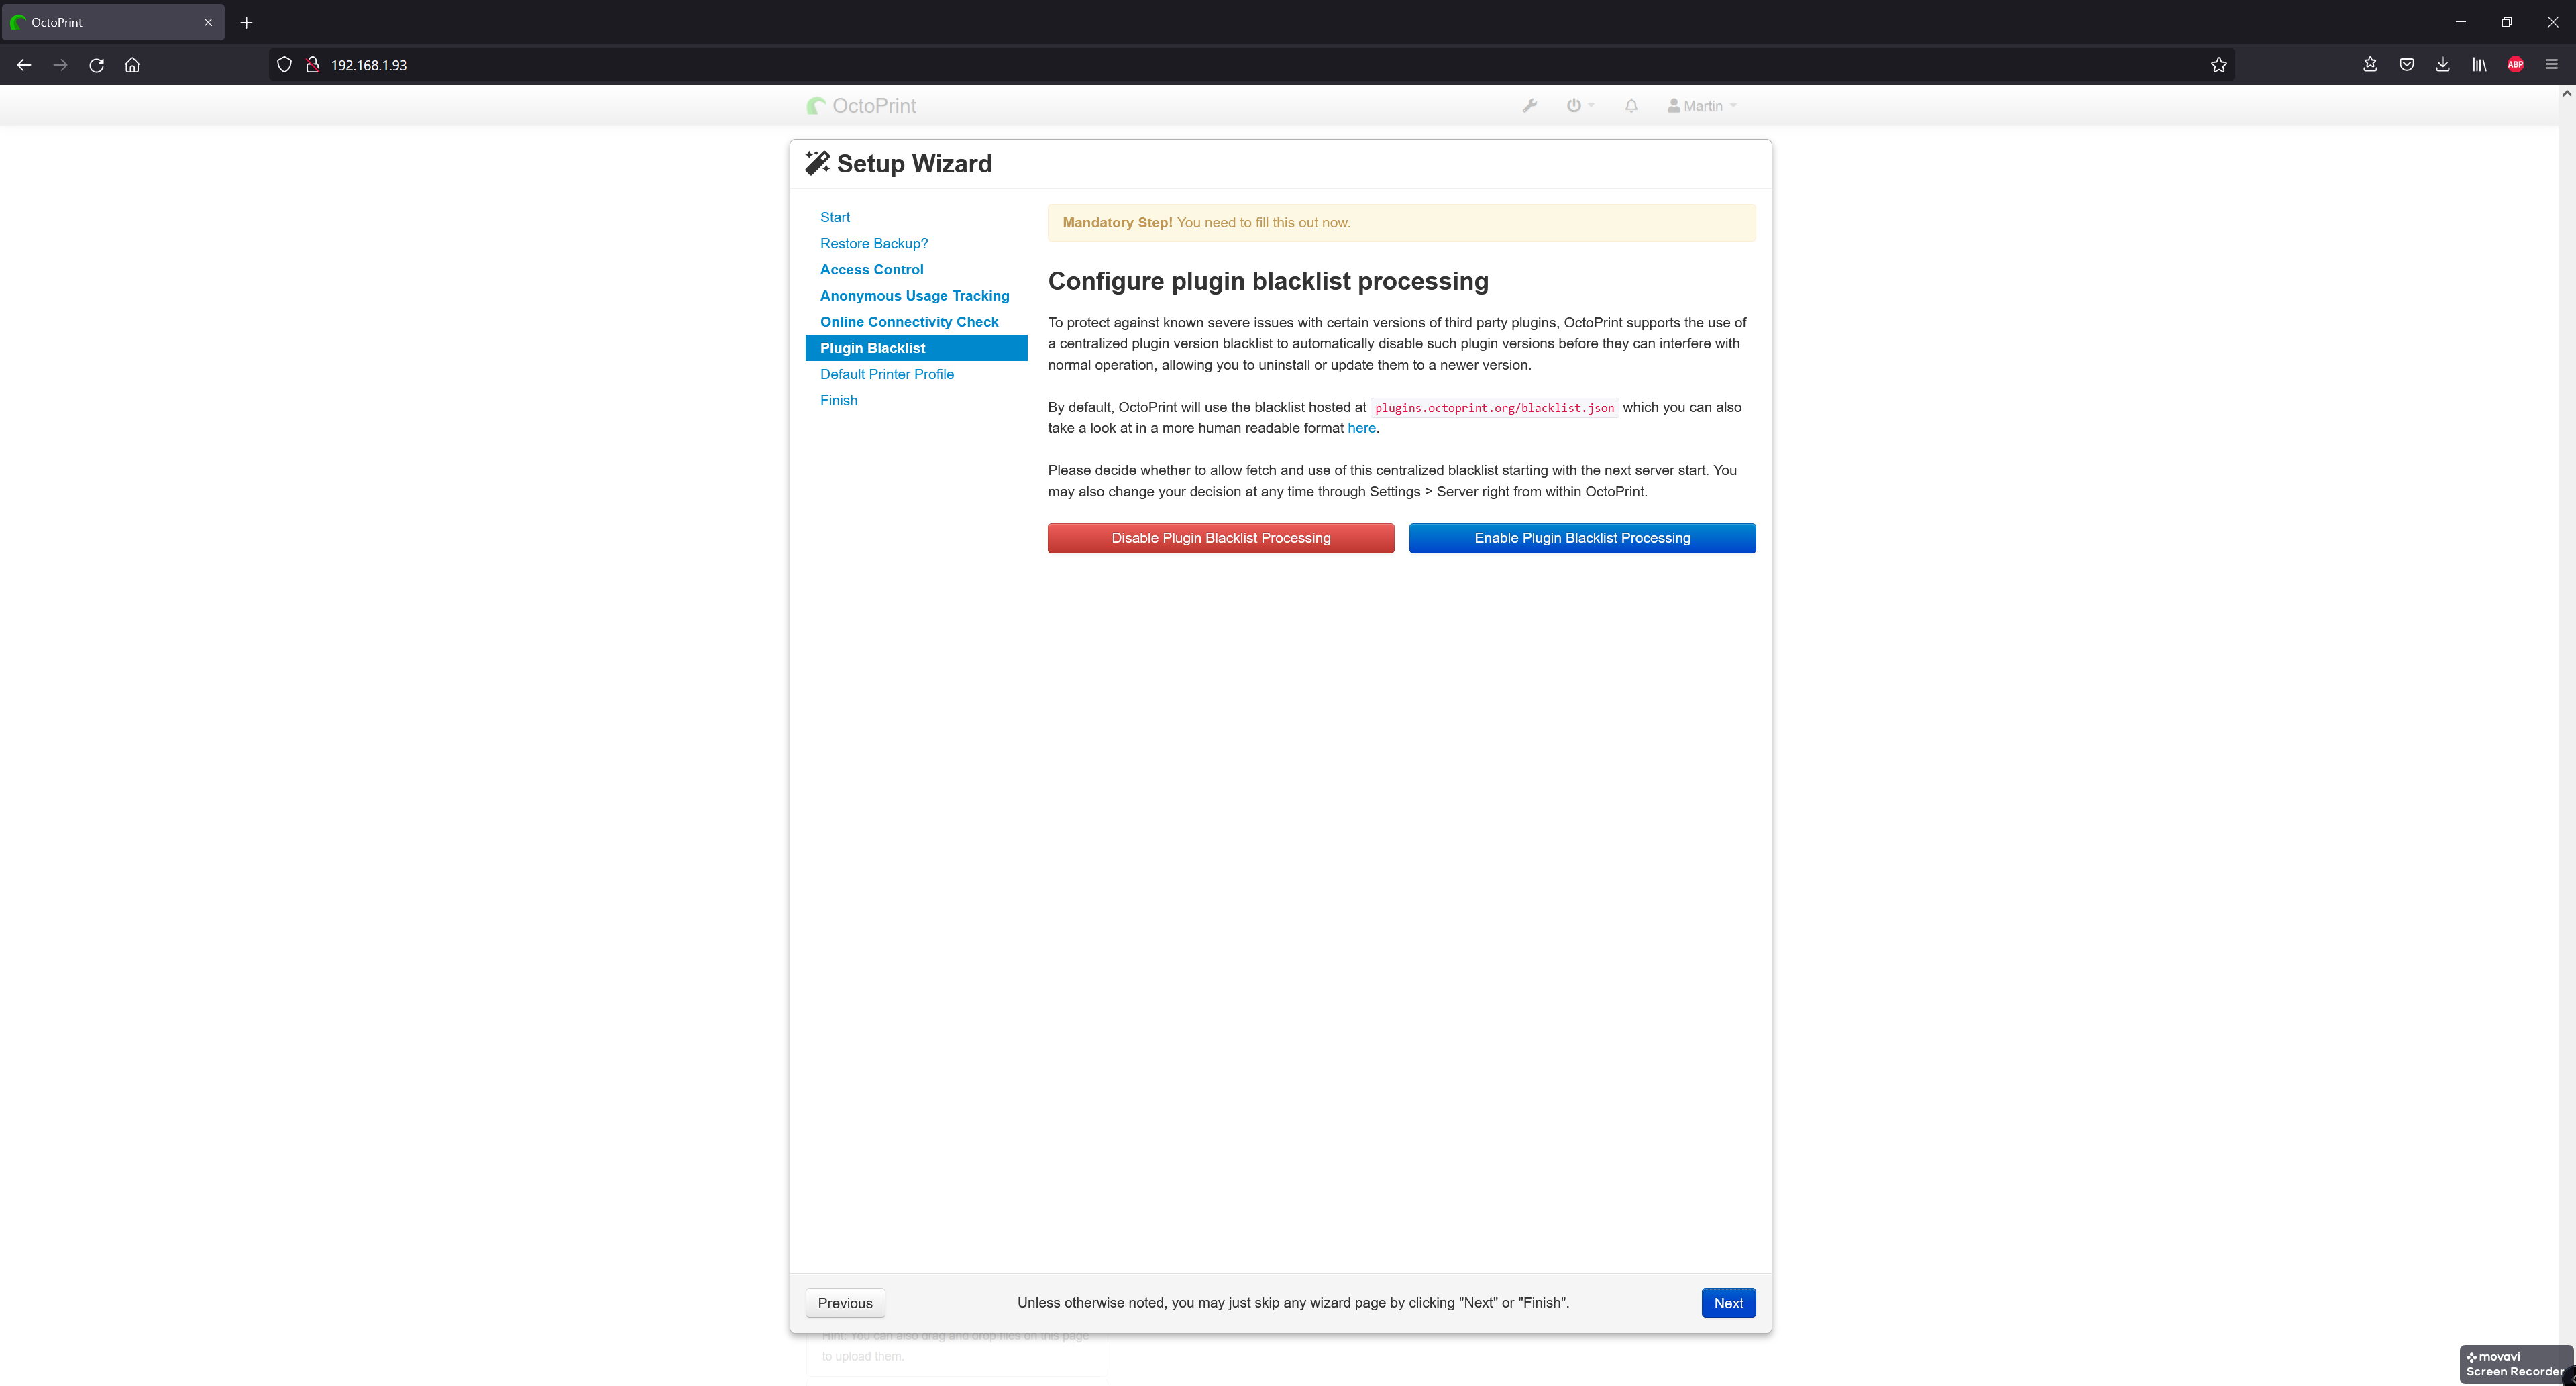Go to Access Control wizard step
The image size is (2576, 1386).
click(871, 269)
